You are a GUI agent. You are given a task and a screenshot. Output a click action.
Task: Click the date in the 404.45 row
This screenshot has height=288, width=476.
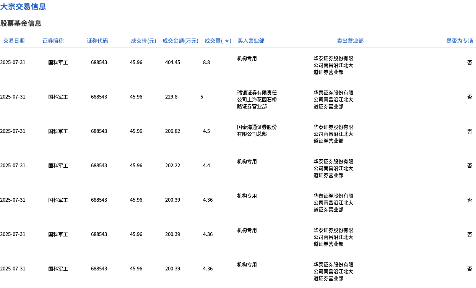(x=13, y=62)
